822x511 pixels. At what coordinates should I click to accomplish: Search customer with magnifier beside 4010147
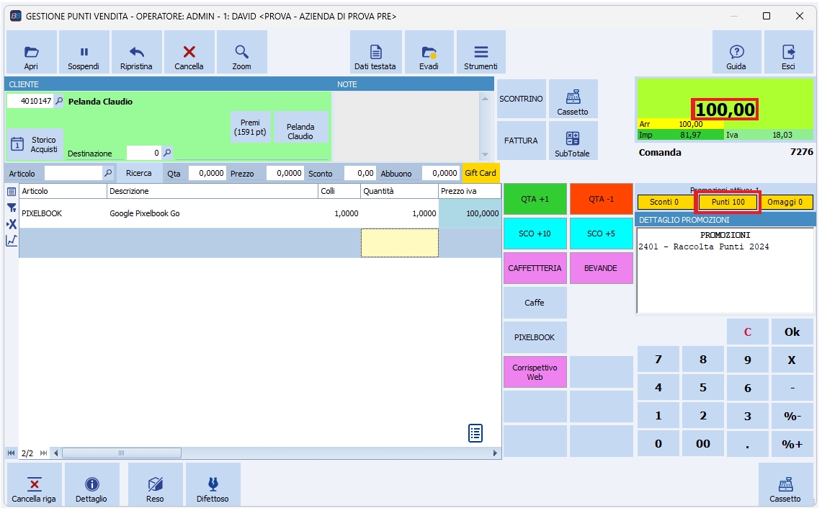click(59, 101)
